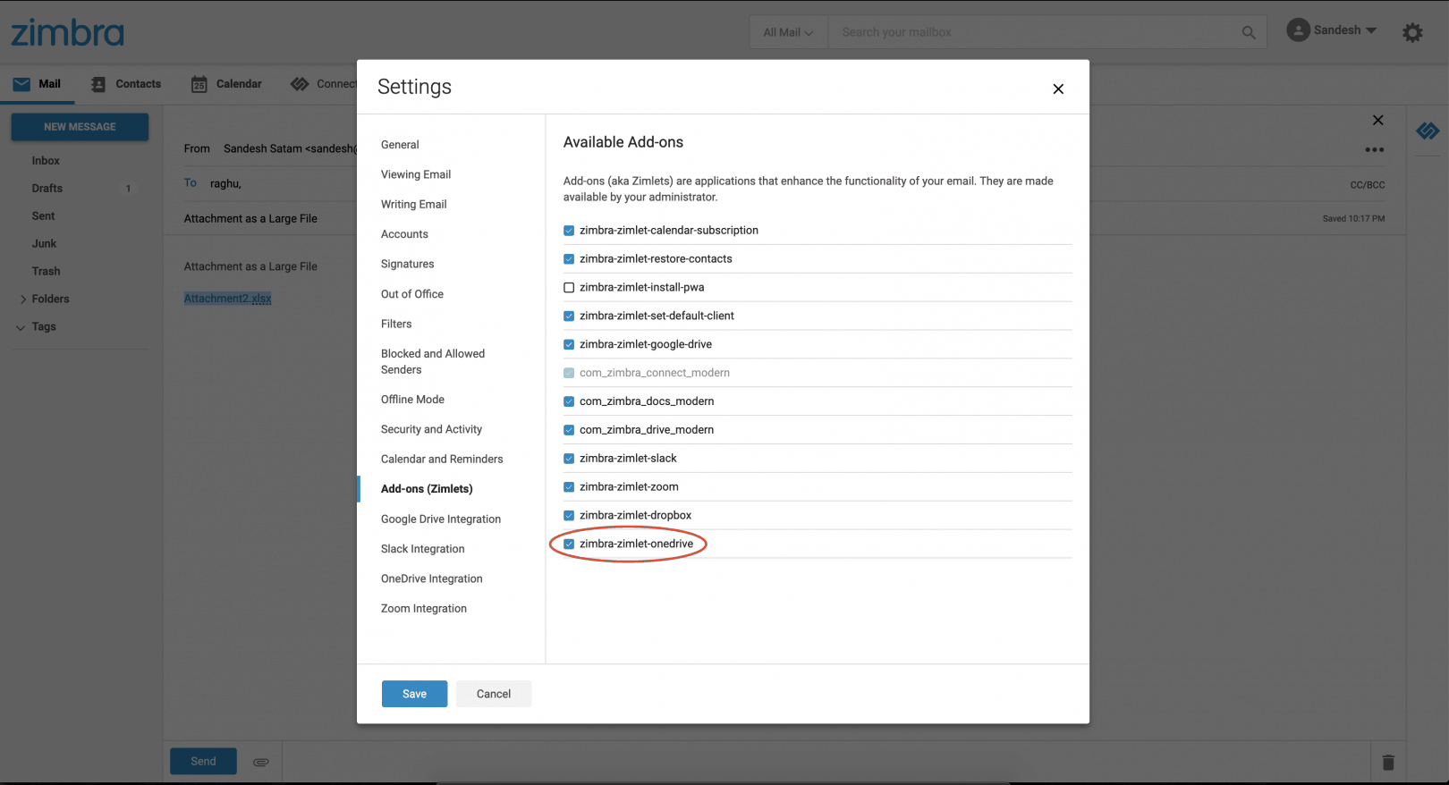Open Security and Activity settings
Image resolution: width=1449 pixels, height=785 pixels.
[x=431, y=429]
